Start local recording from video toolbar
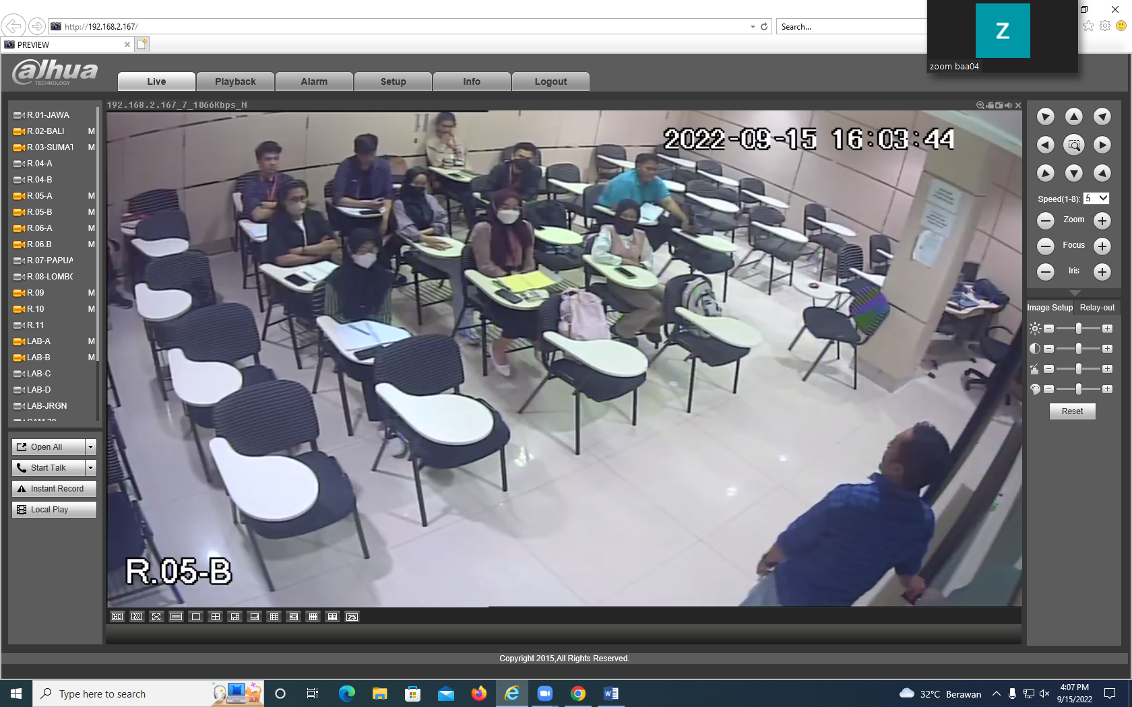This screenshot has height=707, width=1132. tap(990, 105)
